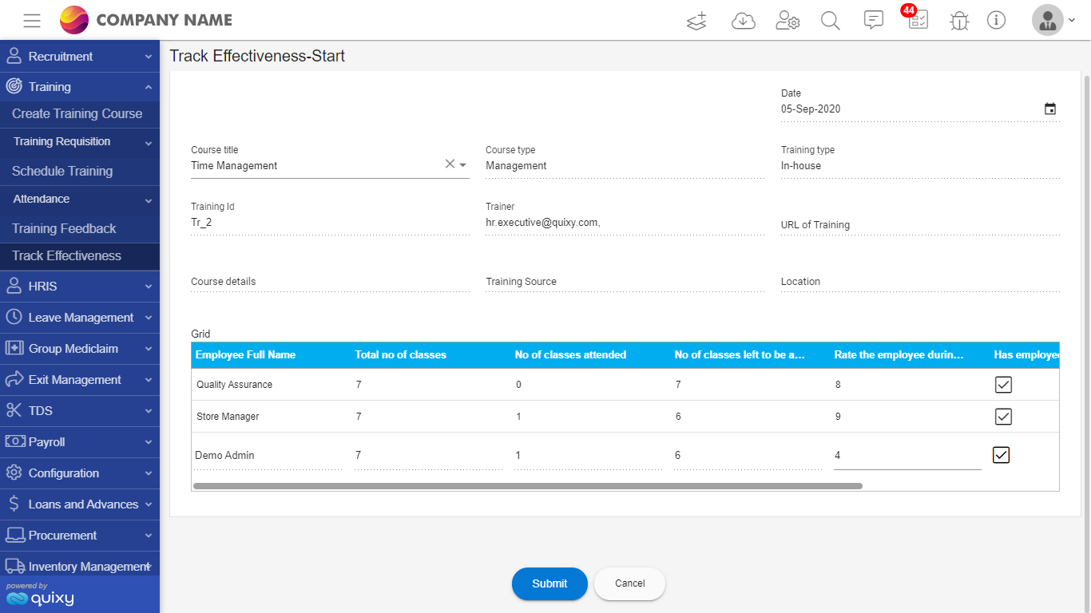
Task: Click the Leave Management clock icon
Action: [x=14, y=317]
